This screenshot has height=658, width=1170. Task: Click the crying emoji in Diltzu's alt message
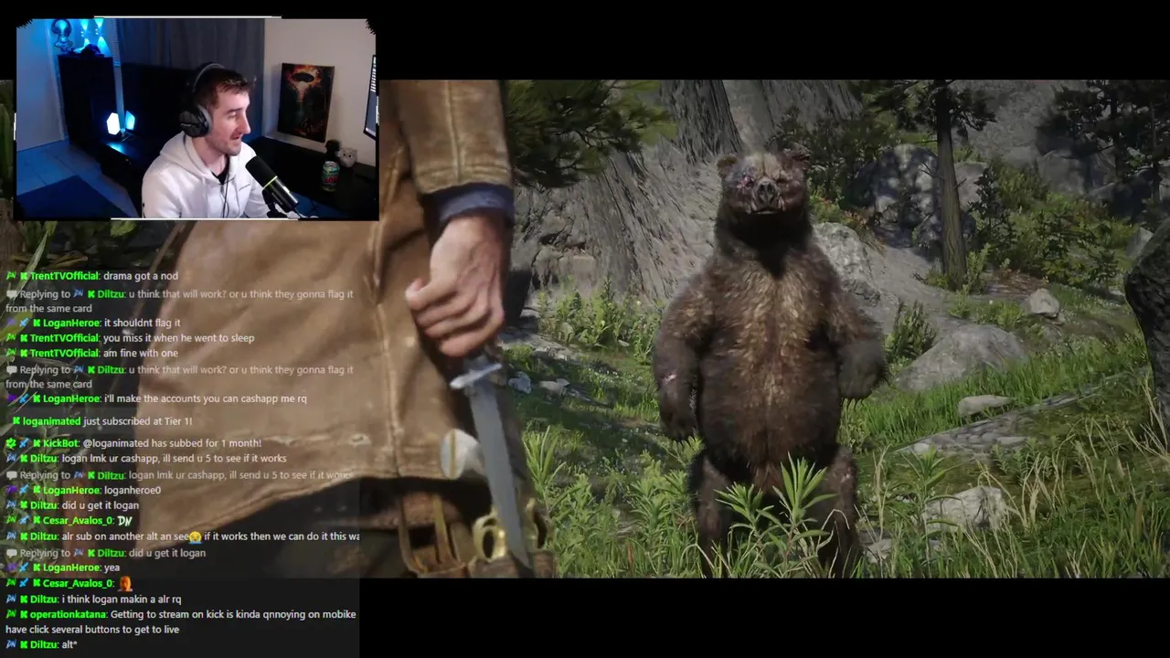(195, 537)
